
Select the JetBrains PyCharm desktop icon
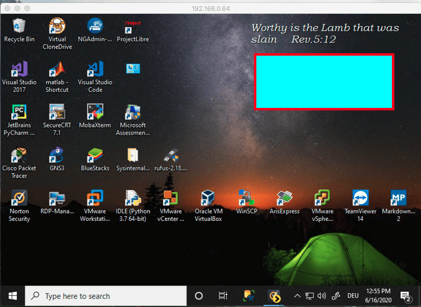click(19, 112)
